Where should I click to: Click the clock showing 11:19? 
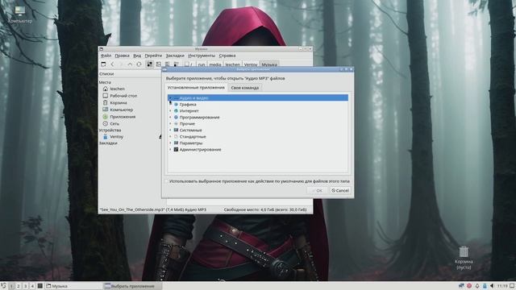[502, 286]
